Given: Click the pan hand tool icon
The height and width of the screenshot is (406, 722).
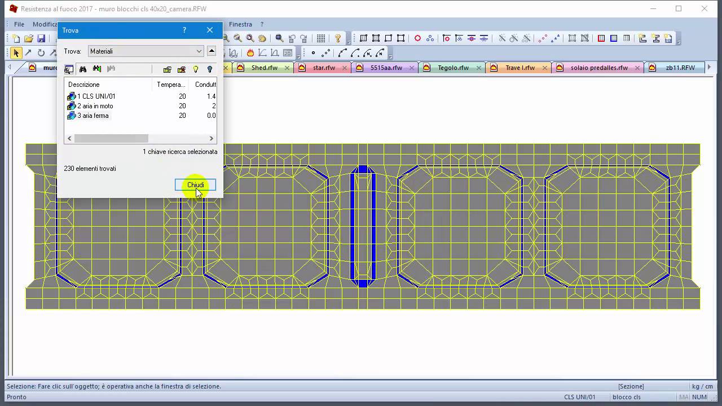Looking at the screenshot, I should 262,38.
